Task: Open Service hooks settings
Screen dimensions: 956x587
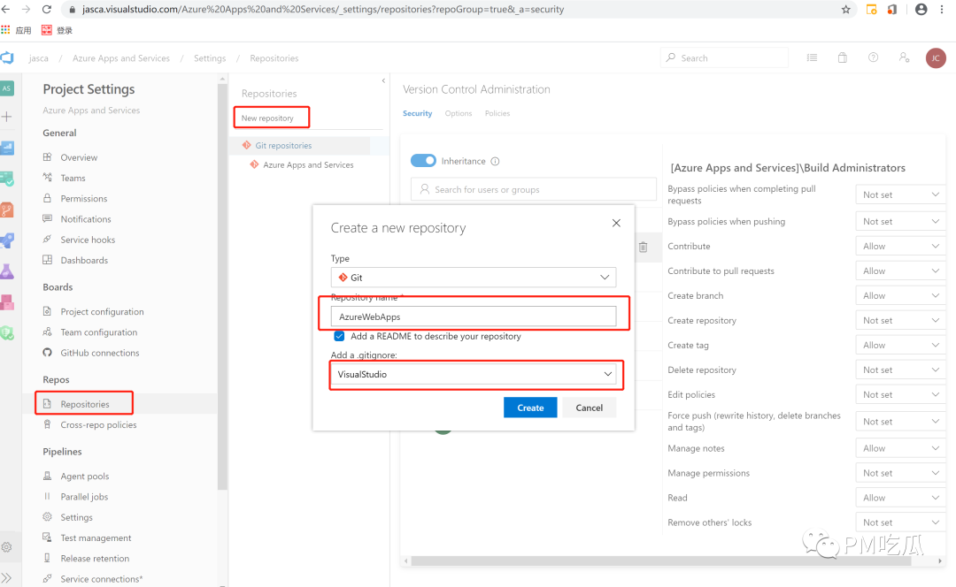Action: [x=88, y=240]
